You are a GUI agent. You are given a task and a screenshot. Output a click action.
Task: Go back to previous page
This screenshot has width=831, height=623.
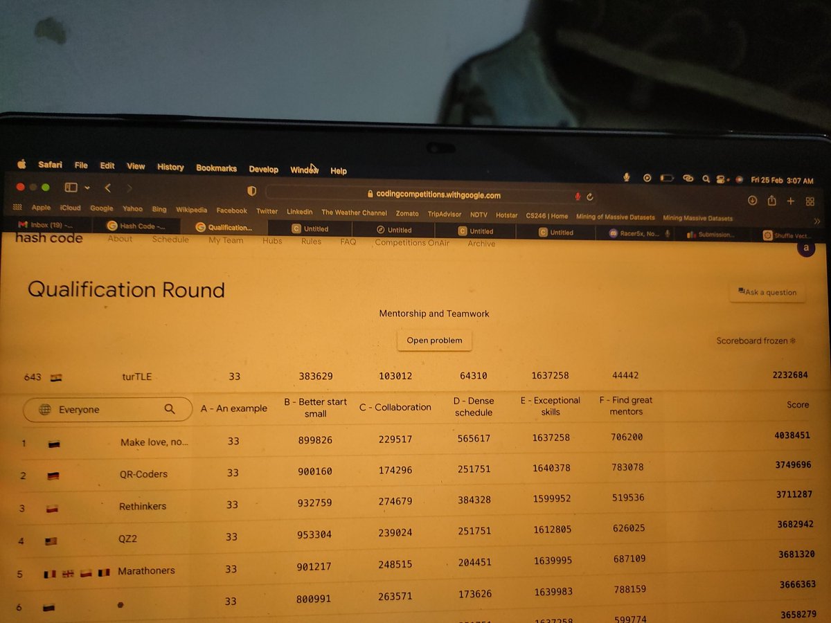tap(108, 188)
